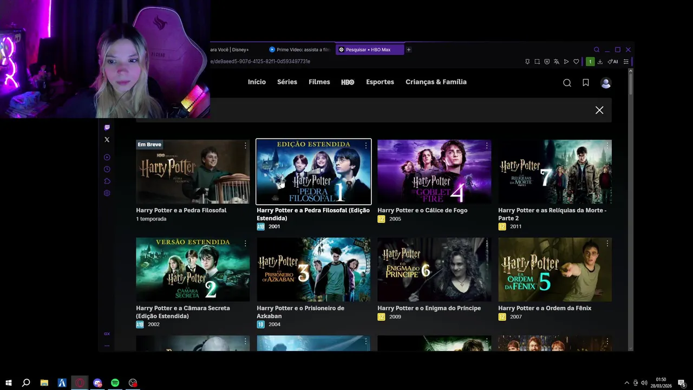This screenshot has height=390, width=693.
Task: Click the ad blocker shield icon
Action: pos(547,62)
